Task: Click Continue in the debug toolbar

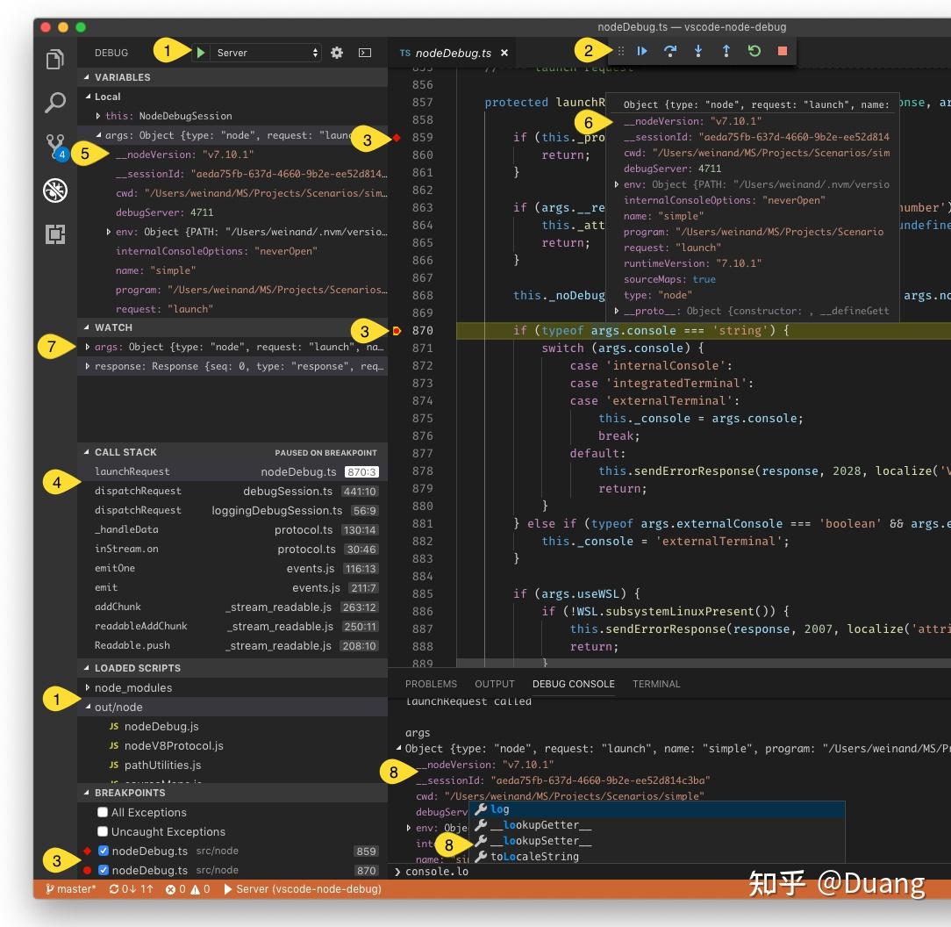Action: (x=641, y=52)
